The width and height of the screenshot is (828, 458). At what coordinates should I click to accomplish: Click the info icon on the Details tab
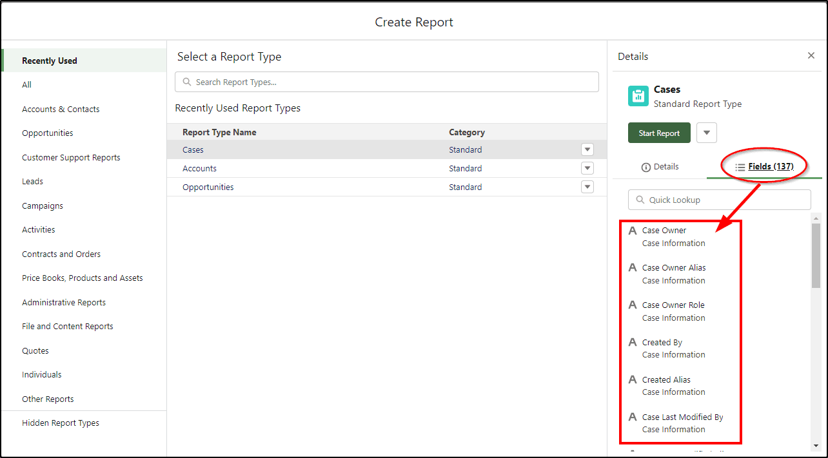[646, 167]
